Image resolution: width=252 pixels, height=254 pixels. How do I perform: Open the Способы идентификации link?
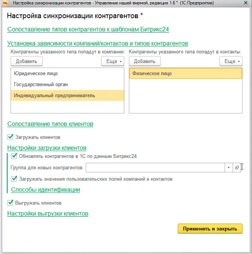tap(46, 189)
